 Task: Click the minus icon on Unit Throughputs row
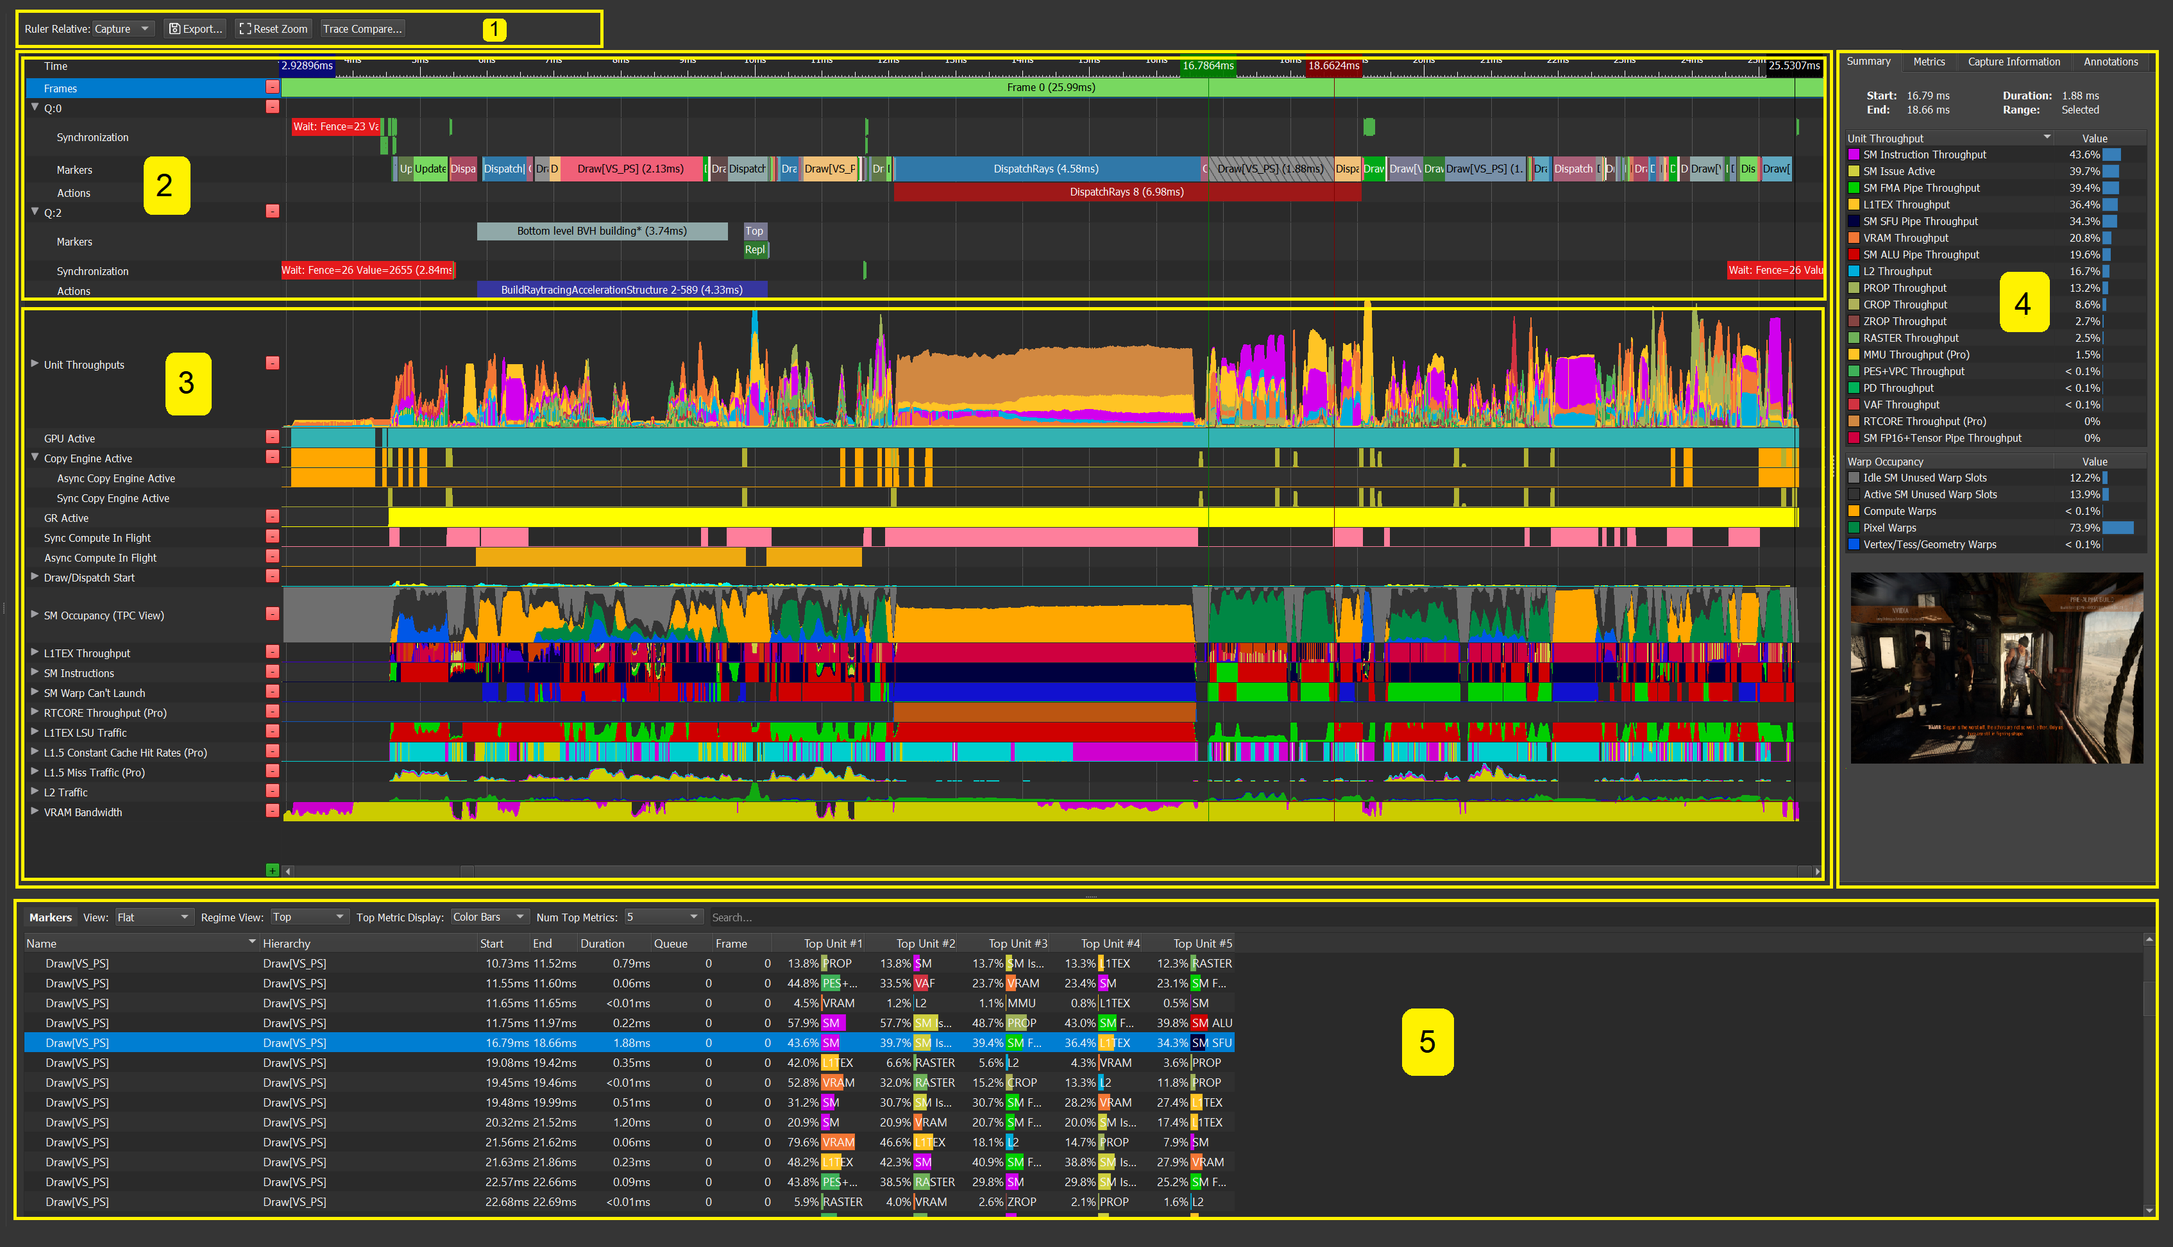tap(273, 363)
